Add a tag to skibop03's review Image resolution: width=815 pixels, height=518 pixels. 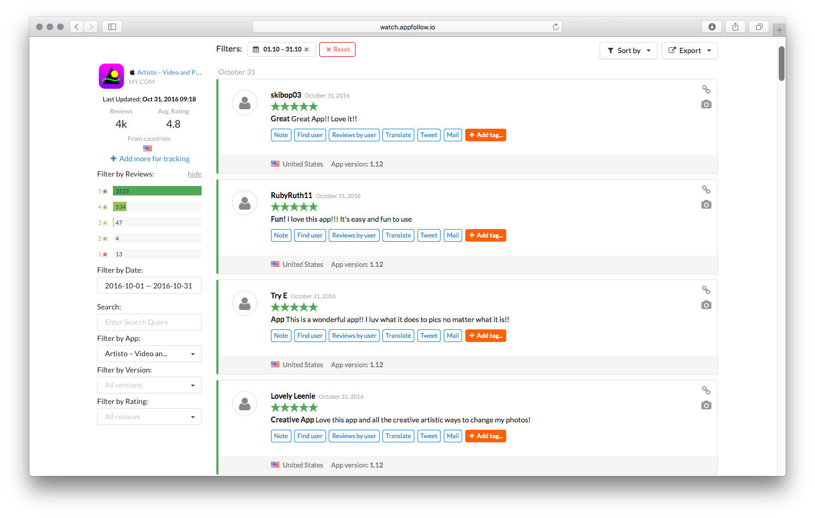485,135
